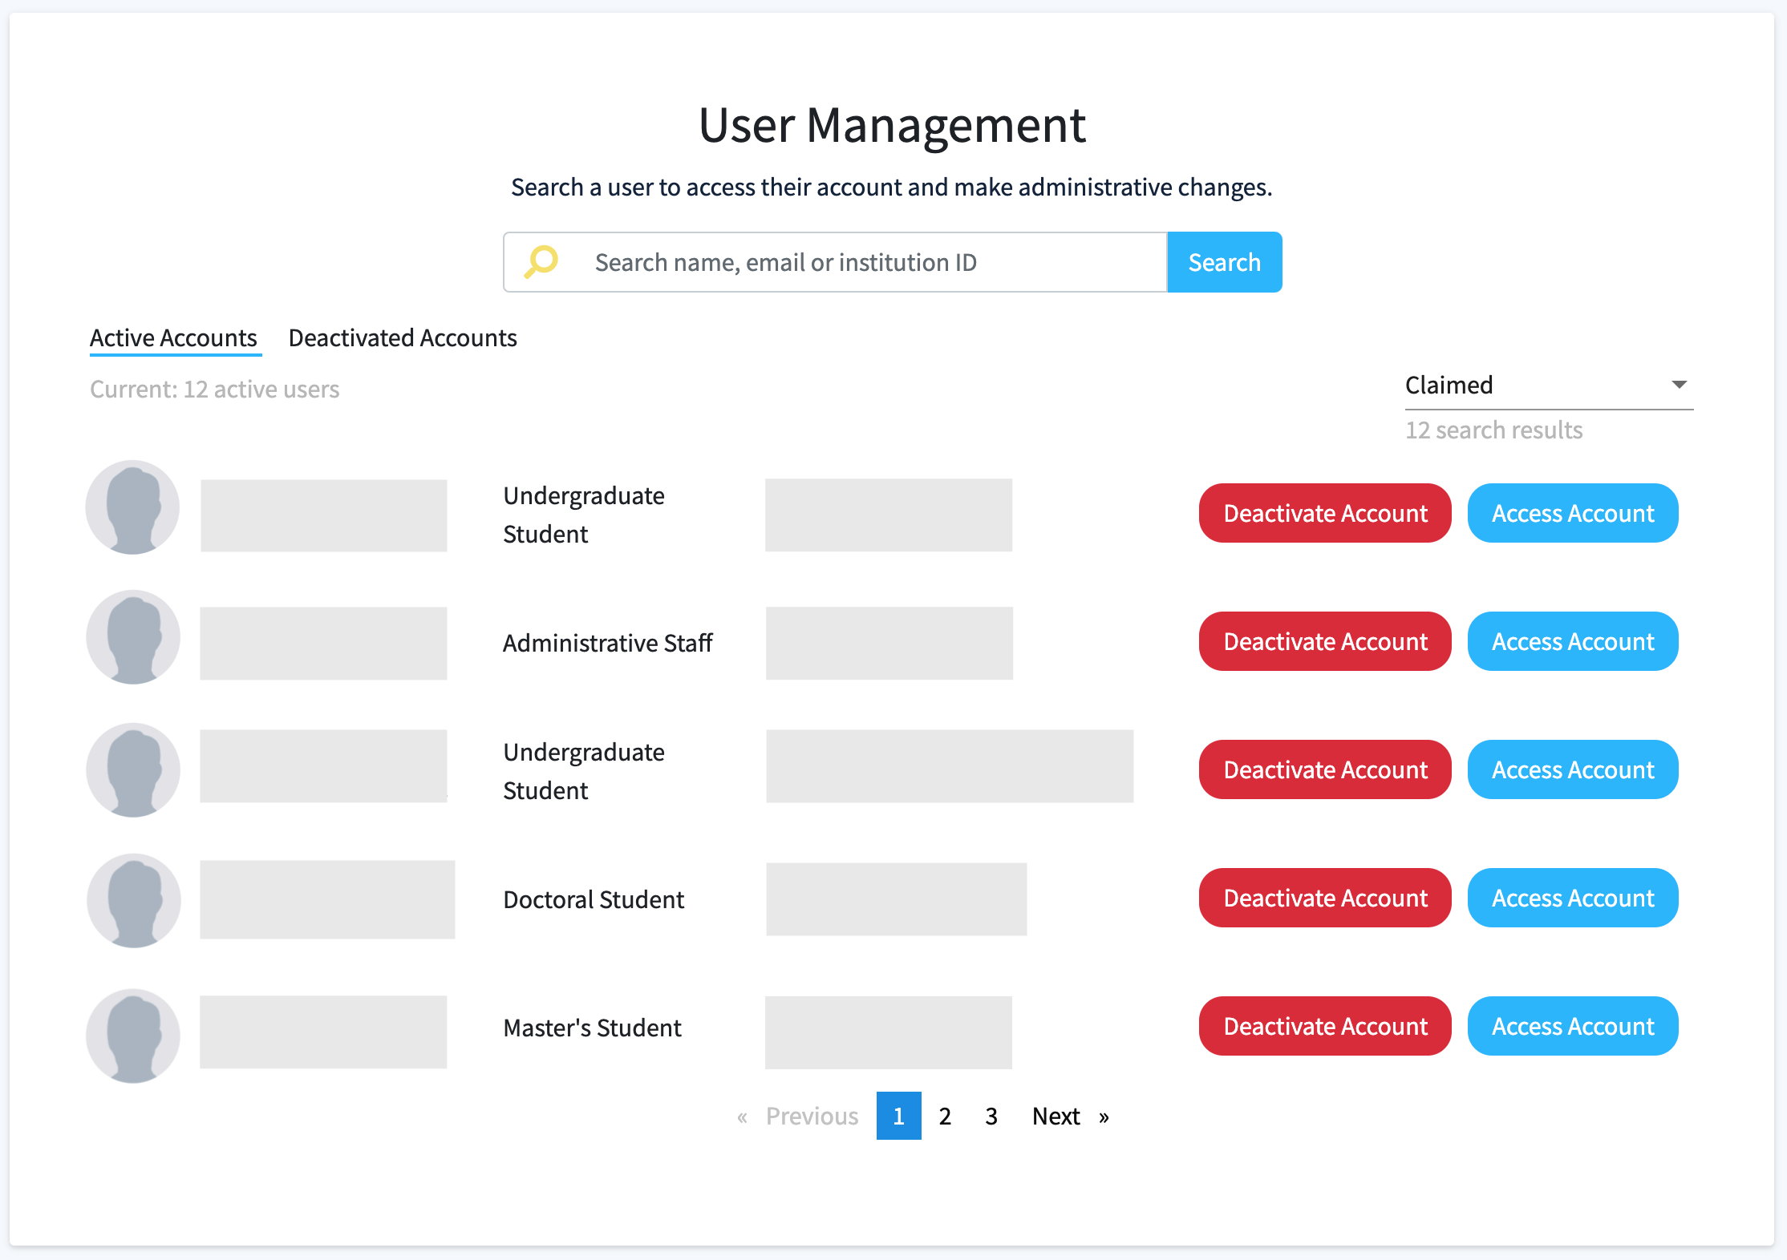The image size is (1787, 1260).
Task: Access the first Undergraduate Student's account
Action: coord(1572,513)
